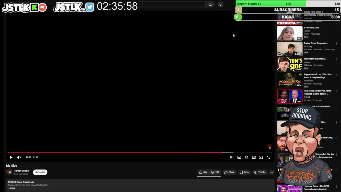Dislike the video (927 thumbs down)
The height and width of the screenshot is (192, 341).
tap(215, 172)
